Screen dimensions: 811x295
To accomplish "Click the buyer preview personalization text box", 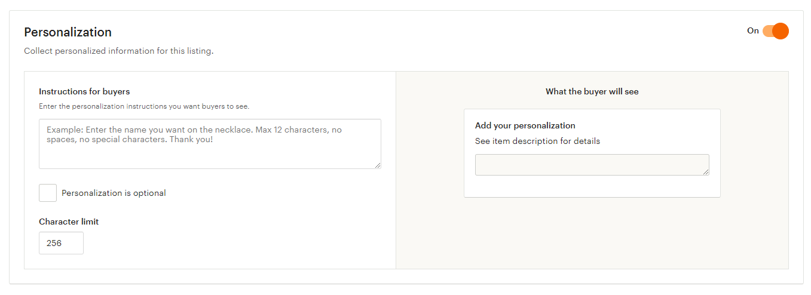I will (x=592, y=165).
